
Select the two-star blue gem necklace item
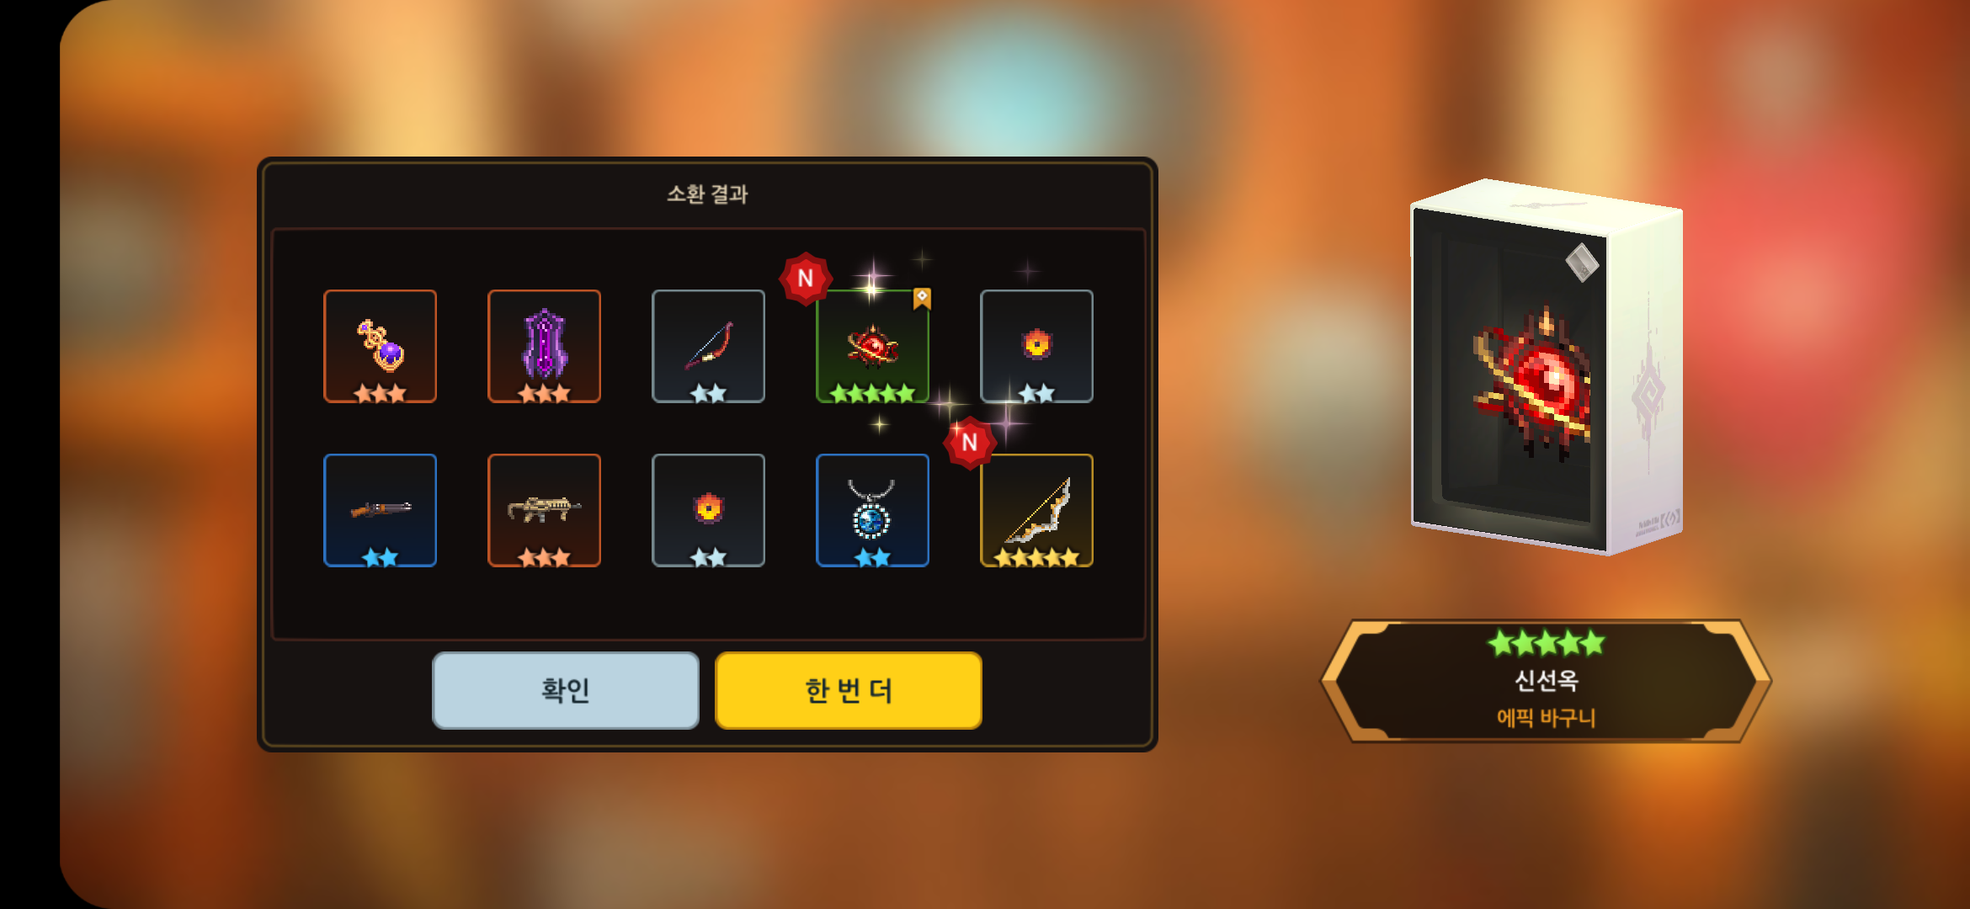click(x=872, y=510)
